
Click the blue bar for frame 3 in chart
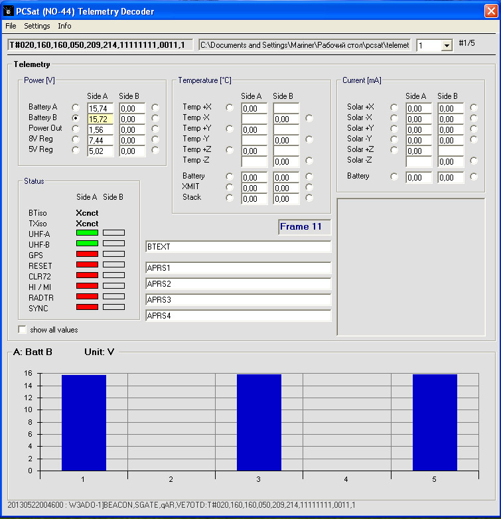[x=259, y=422]
